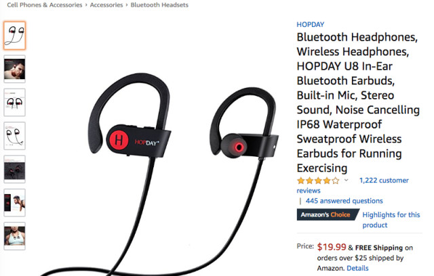Select third thumbnail showing two earbuds diagram
Image resolution: width=434 pixels, height=276 pixels.
(x=15, y=102)
